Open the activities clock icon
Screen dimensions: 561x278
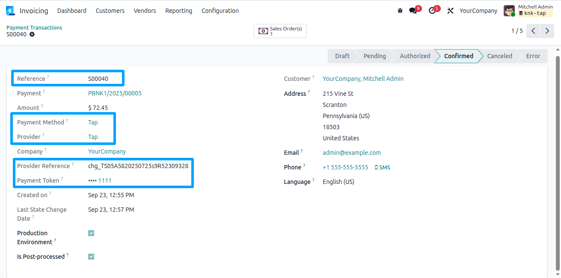pyautogui.click(x=432, y=10)
